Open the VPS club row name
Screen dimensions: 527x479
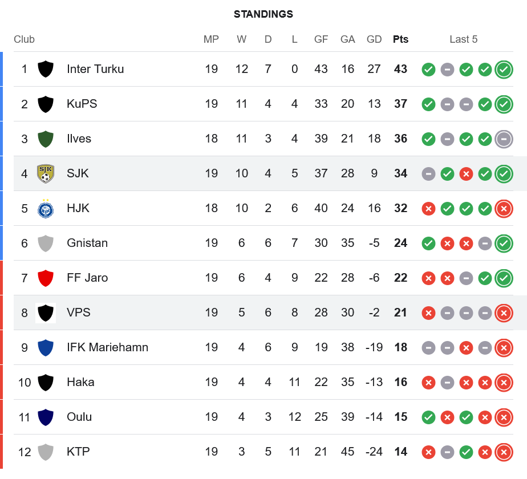[x=79, y=312]
